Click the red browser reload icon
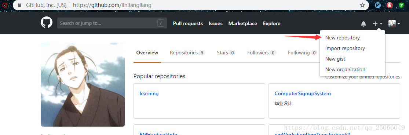The width and height of the screenshot is (409, 135). pyautogui.click(x=4, y=5)
